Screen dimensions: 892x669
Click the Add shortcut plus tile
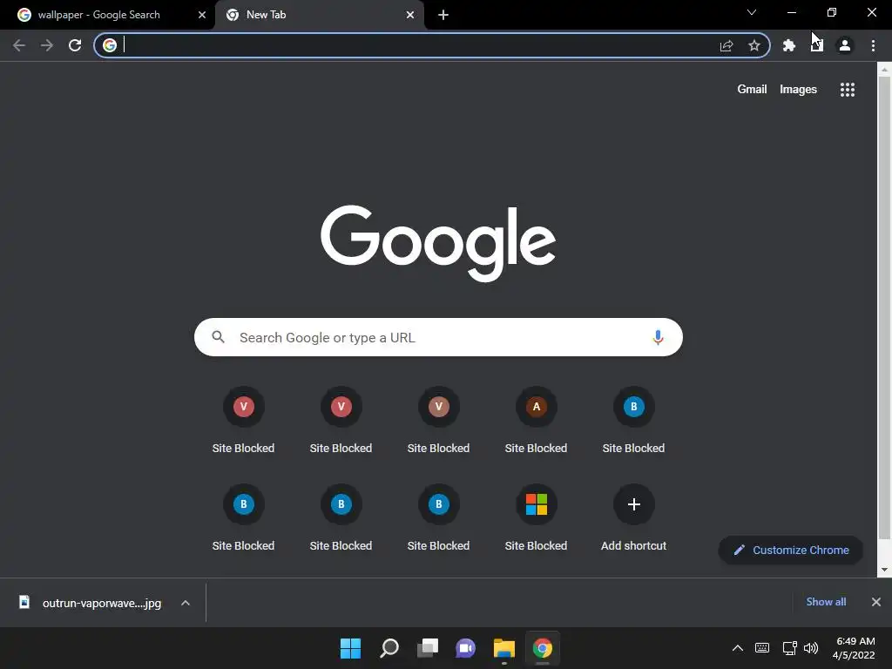coord(634,504)
